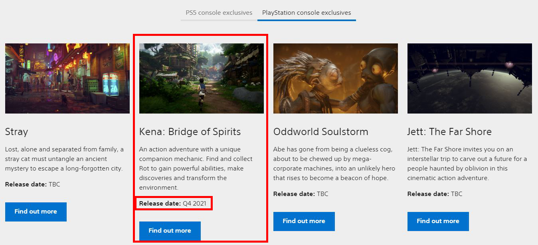Switch to PS5 console exclusives tab
Image resolution: width=538 pixels, height=245 pixels.
point(219,13)
